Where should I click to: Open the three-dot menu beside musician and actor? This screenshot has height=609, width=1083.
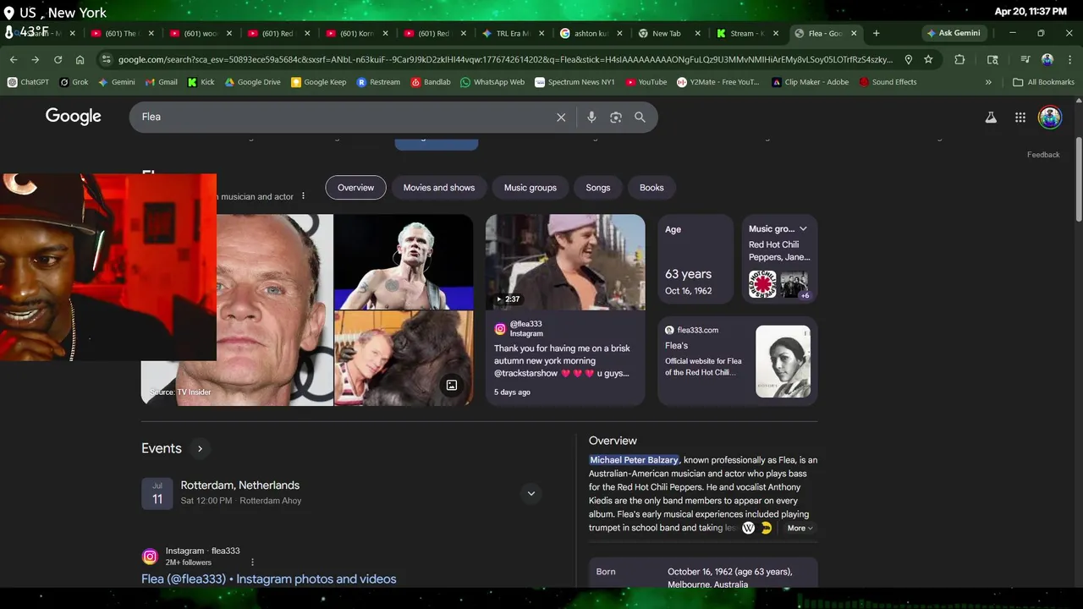pyautogui.click(x=303, y=196)
